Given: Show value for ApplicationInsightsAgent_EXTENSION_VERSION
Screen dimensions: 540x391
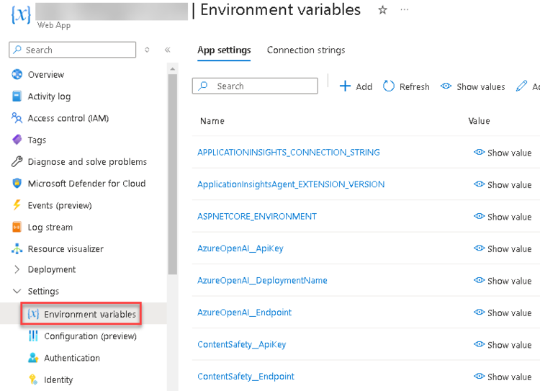Looking at the screenshot, I should pos(503,184).
